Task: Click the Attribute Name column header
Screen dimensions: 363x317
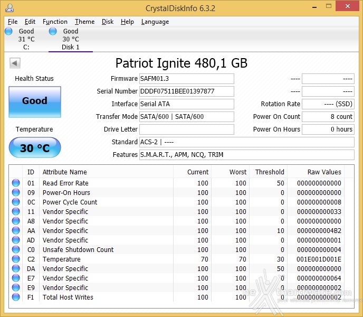Action: coord(106,172)
